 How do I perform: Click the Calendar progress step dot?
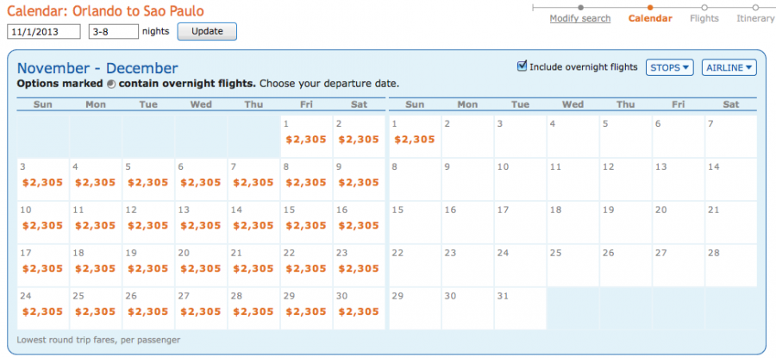pyautogui.click(x=650, y=7)
